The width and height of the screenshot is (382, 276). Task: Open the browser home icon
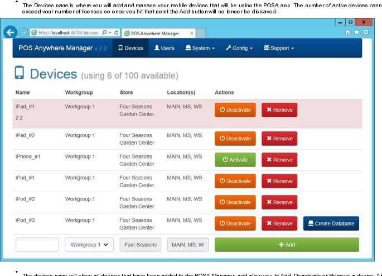[347, 32]
